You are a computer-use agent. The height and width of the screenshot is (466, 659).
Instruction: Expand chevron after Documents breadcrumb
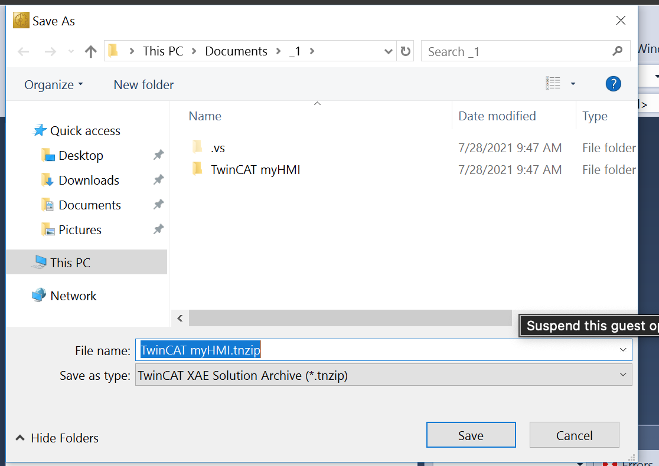[279, 51]
